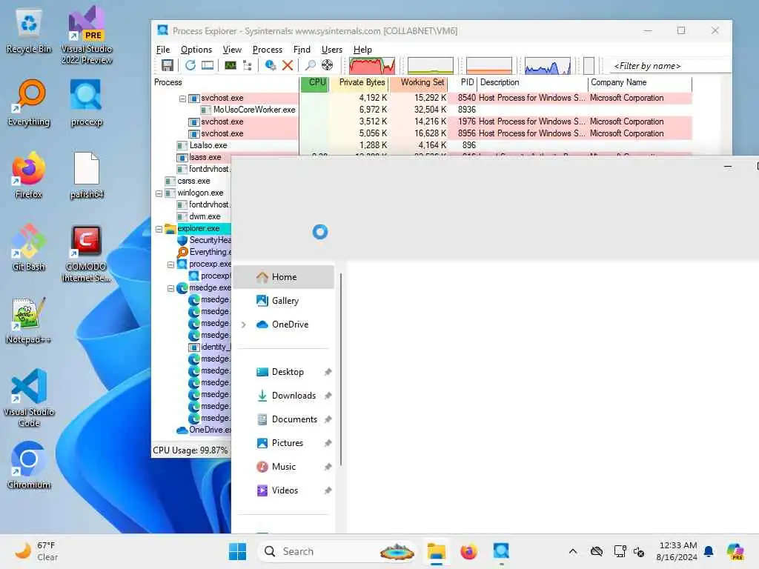The width and height of the screenshot is (759, 569).
Task: Collapse the svchost.exe PID 8540 tree node
Action: coord(182,99)
